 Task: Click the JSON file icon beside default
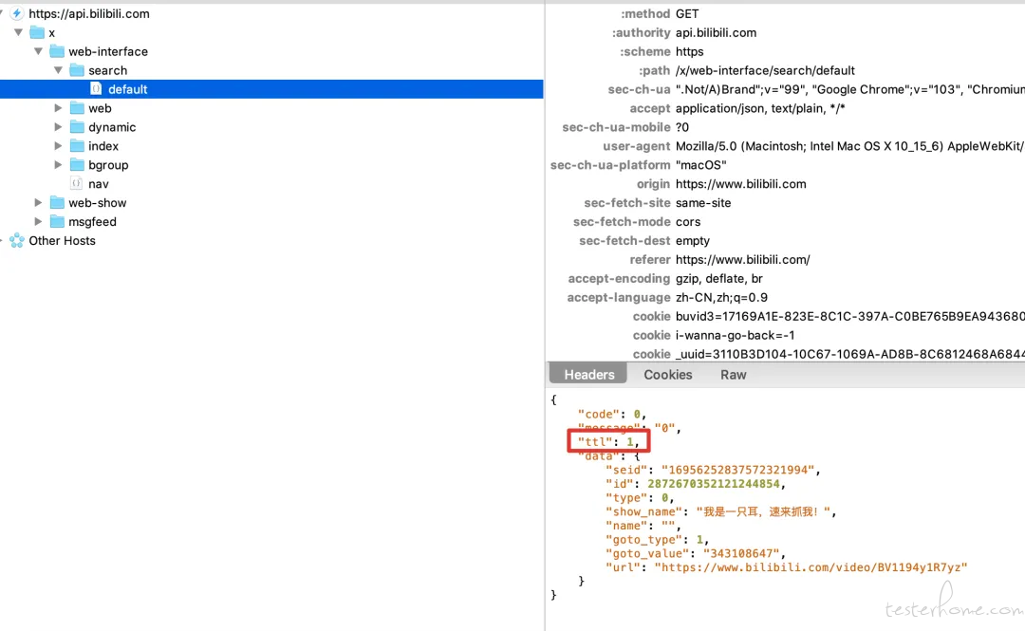pyautogui.click(x=96, y=89)
